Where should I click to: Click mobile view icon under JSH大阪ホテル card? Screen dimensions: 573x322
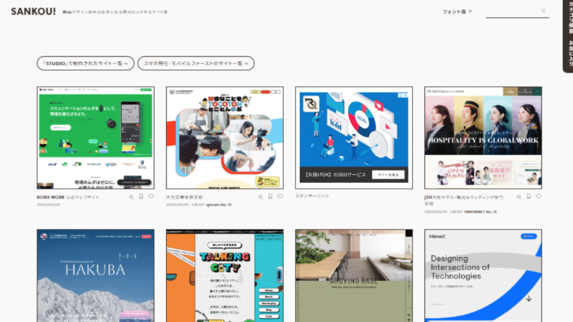(528, 197)
